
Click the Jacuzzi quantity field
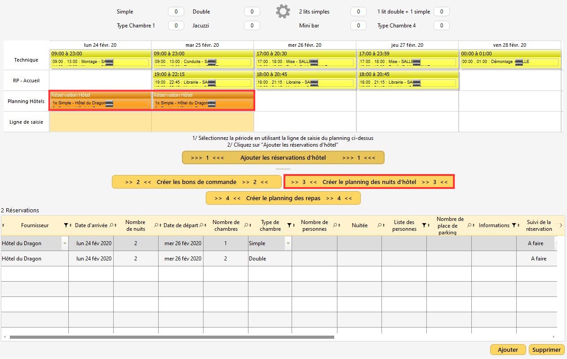pyautogui.click(x=252, y=26)
